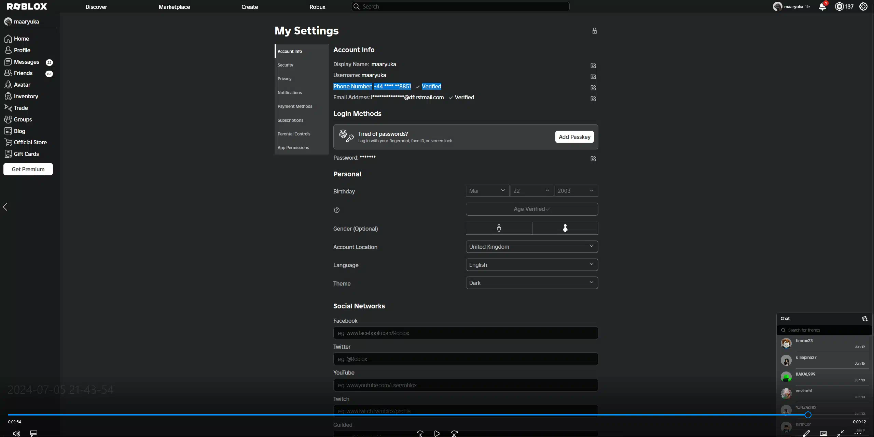
Task: Open chat with KAKAL999
Action: point(824,377)
